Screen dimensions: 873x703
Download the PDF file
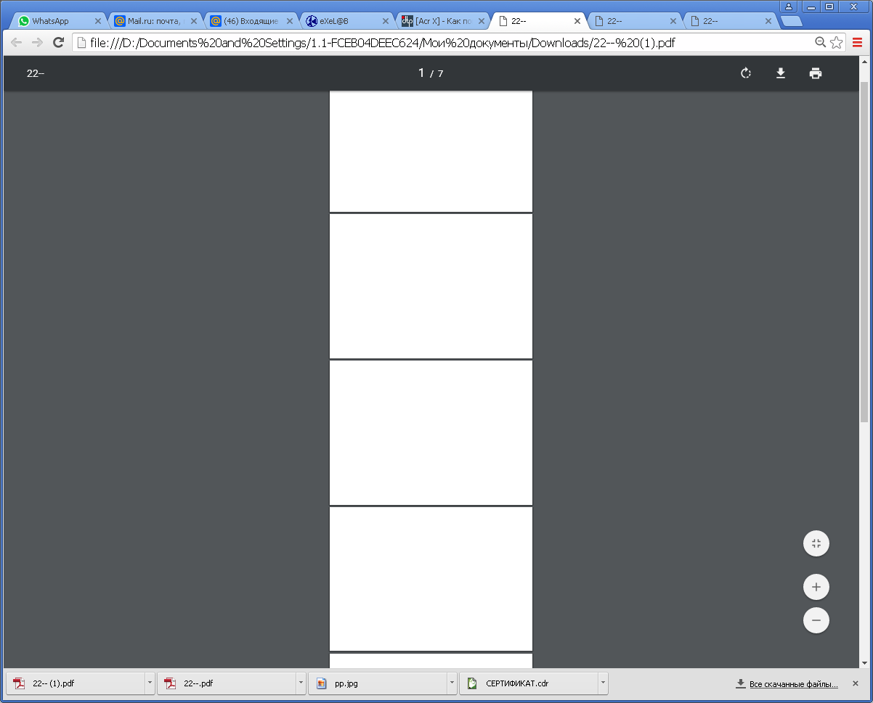pos(781,73)
